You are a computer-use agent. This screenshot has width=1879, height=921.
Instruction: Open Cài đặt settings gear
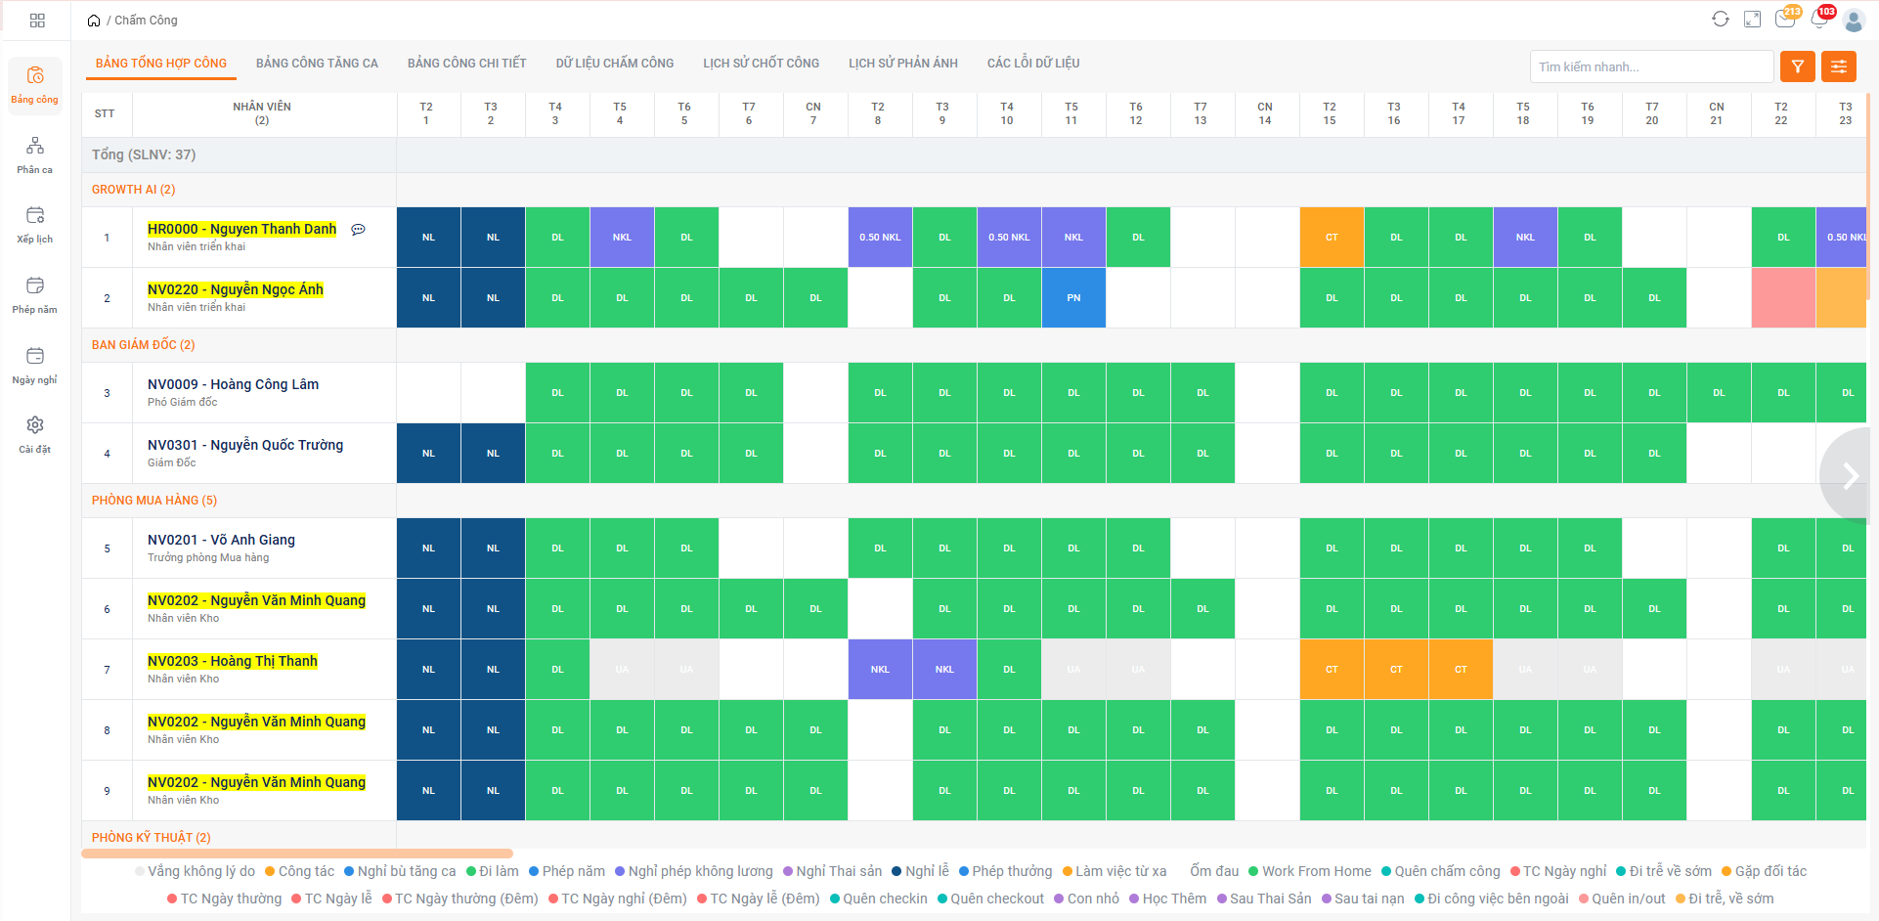click(x=35, y=434)
